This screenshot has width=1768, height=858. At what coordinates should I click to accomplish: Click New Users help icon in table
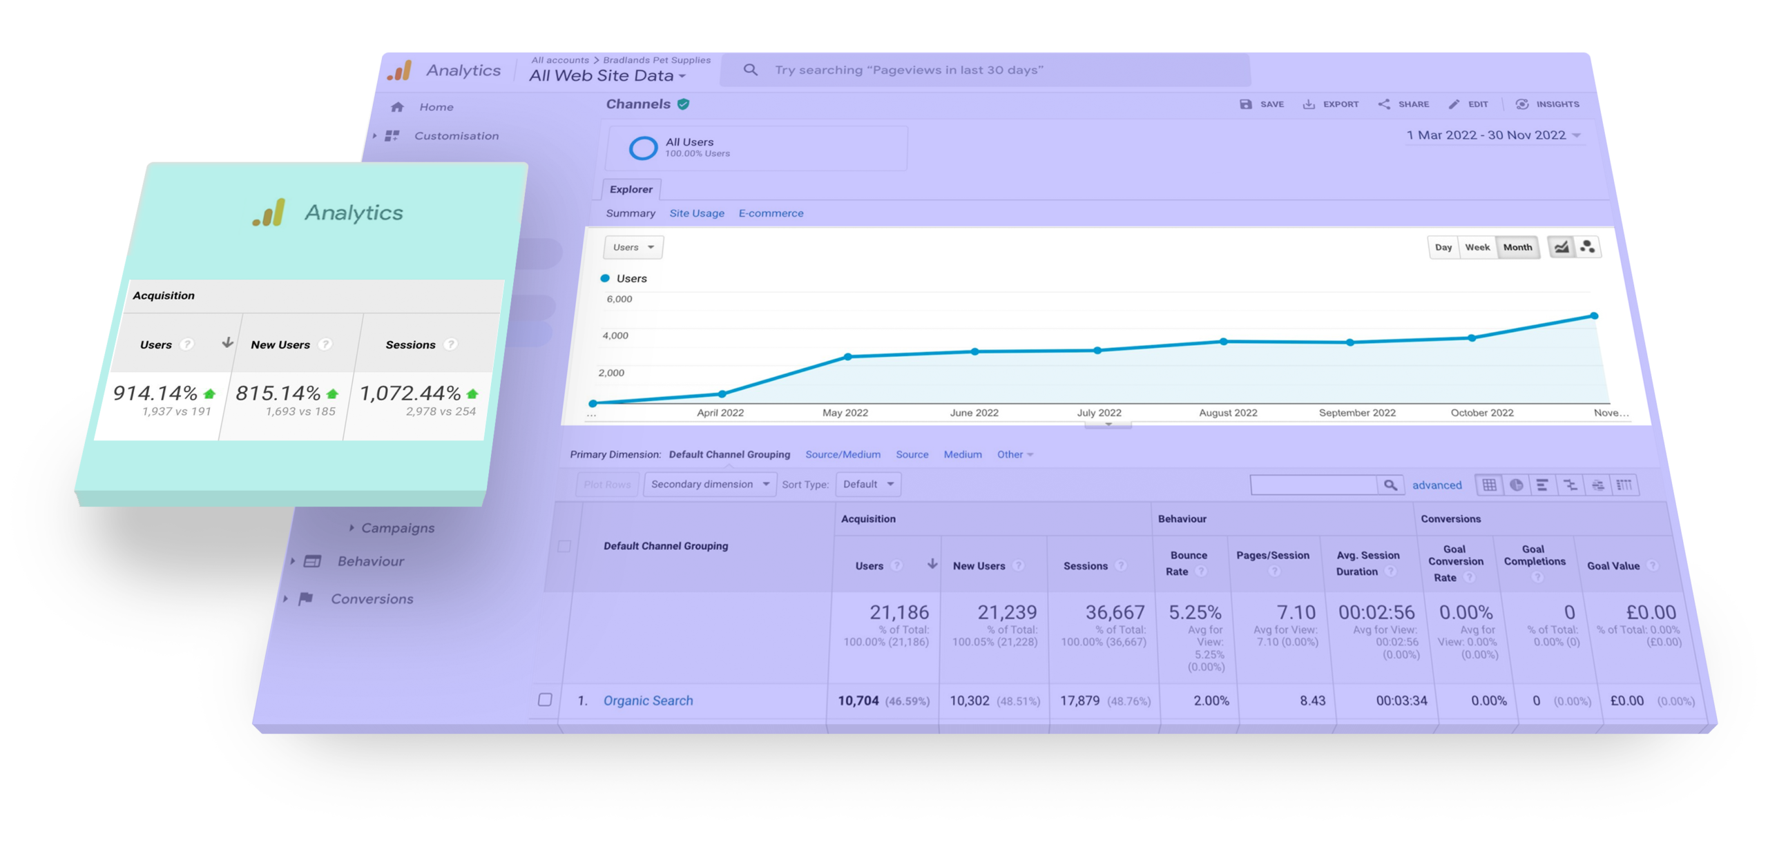(x=1017, y=566)
